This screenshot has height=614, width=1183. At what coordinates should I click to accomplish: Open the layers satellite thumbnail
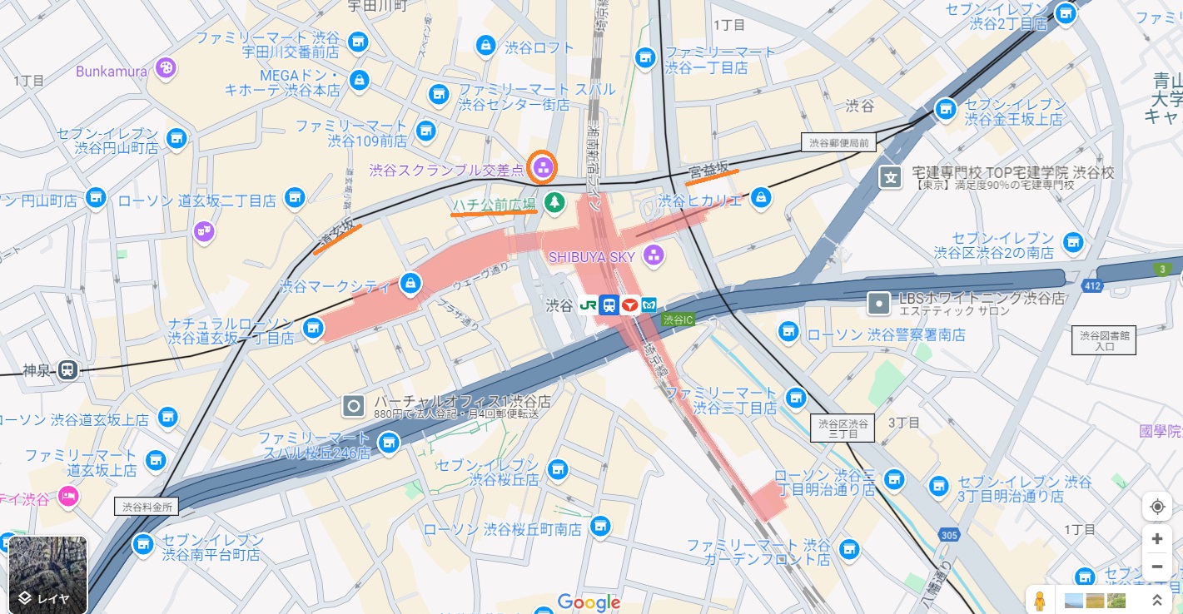47,574
